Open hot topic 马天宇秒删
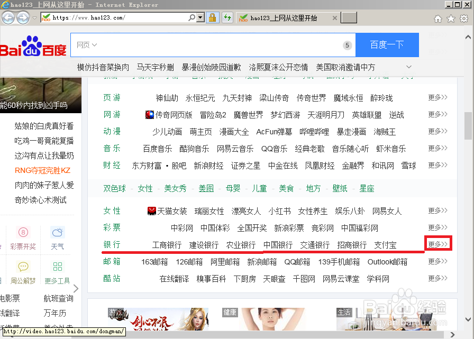 pyautogui.click(x=156, y=67)
